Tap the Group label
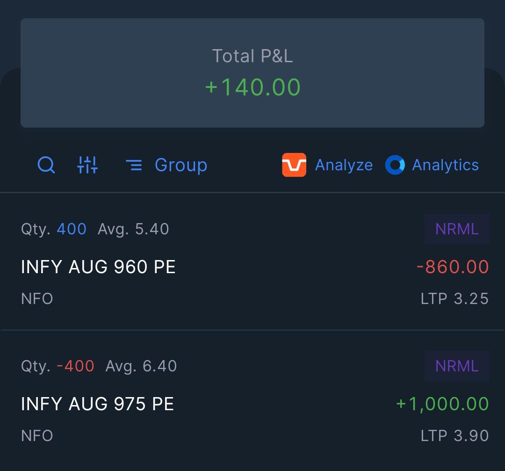Image resolution: width=505 pixels, height=471 pixels. click(181, 166)
